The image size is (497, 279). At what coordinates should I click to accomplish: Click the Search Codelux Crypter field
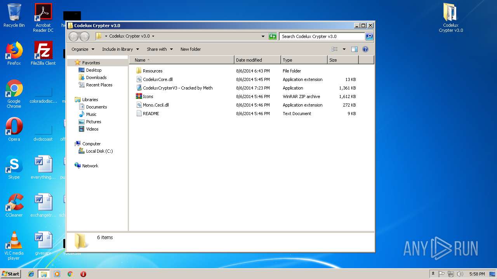click(322, 36)
